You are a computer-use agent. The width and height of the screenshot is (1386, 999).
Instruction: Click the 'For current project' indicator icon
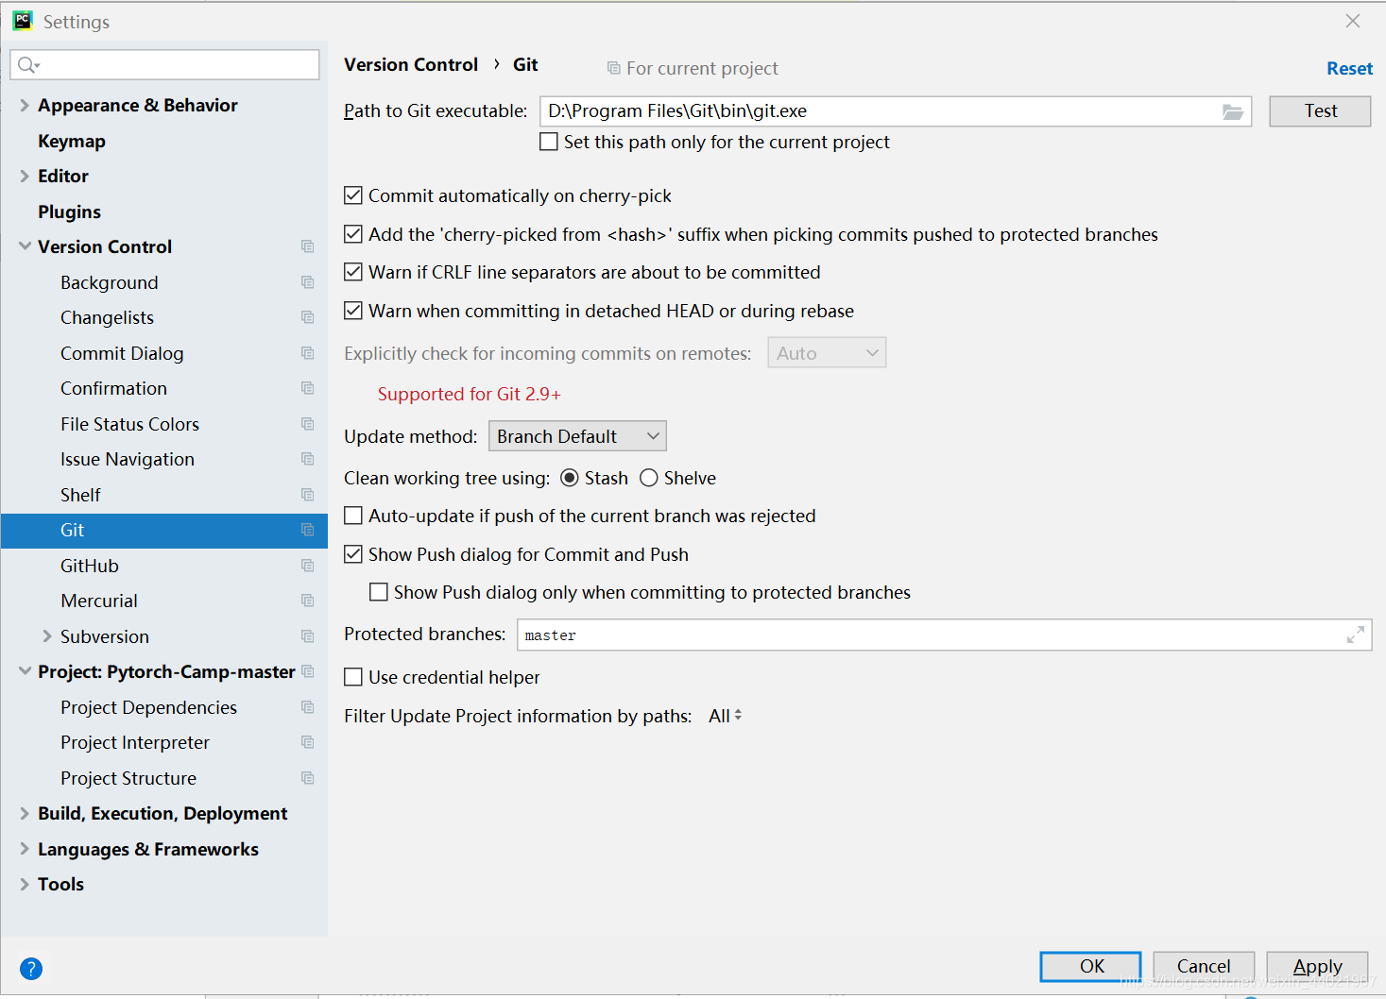[615, 68]
